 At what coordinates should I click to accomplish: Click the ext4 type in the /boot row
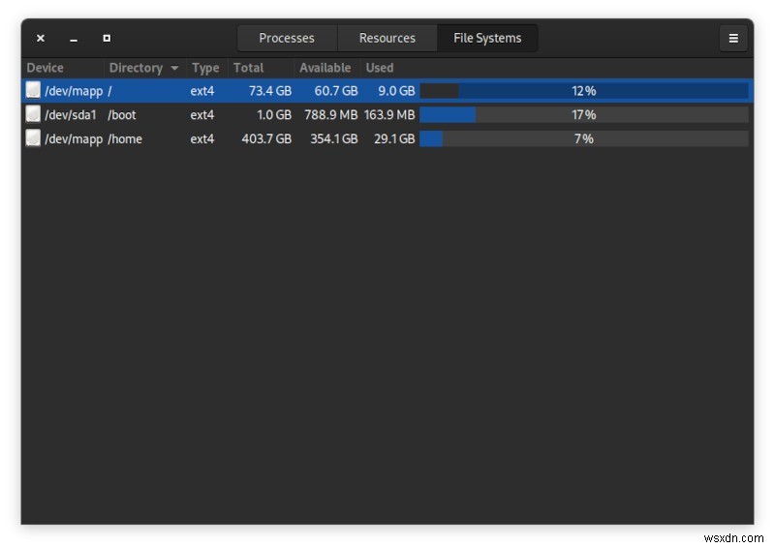point(202,115)
